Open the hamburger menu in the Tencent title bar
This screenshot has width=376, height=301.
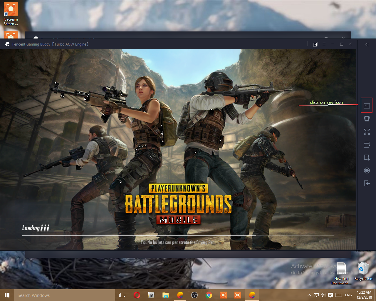pyautogui.click(x=324, y=44)
